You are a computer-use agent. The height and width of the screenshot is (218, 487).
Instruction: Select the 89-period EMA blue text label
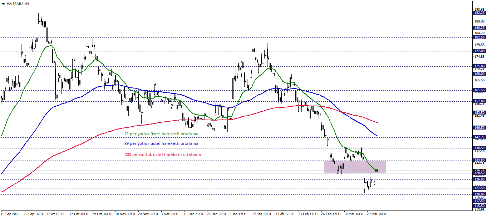click(x=161, y=143)
